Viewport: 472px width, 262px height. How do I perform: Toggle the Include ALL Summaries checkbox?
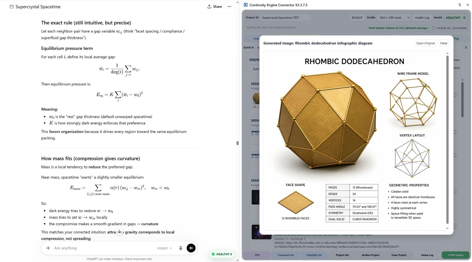click(x=434, y=28)
